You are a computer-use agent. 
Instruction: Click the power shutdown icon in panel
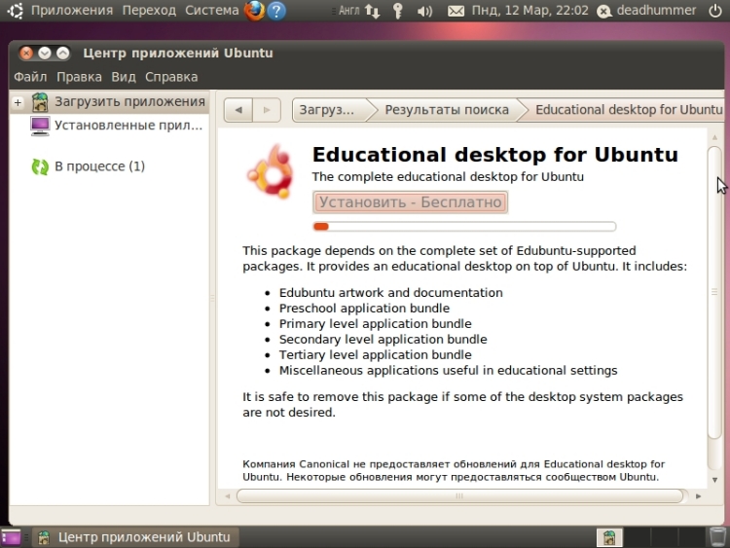click(715, 11)
